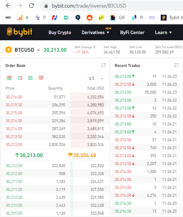Click the recent trade of quantity 6,276
This screenshot has height=217, width=183.
(x=146, y=195)
